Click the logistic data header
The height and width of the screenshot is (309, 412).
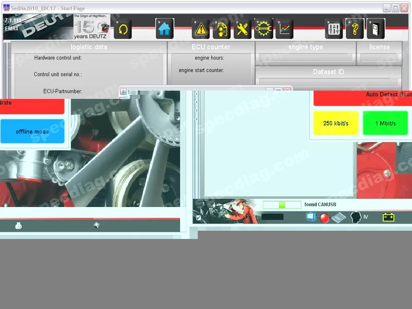pyautogui.click(x=89, y=47)
